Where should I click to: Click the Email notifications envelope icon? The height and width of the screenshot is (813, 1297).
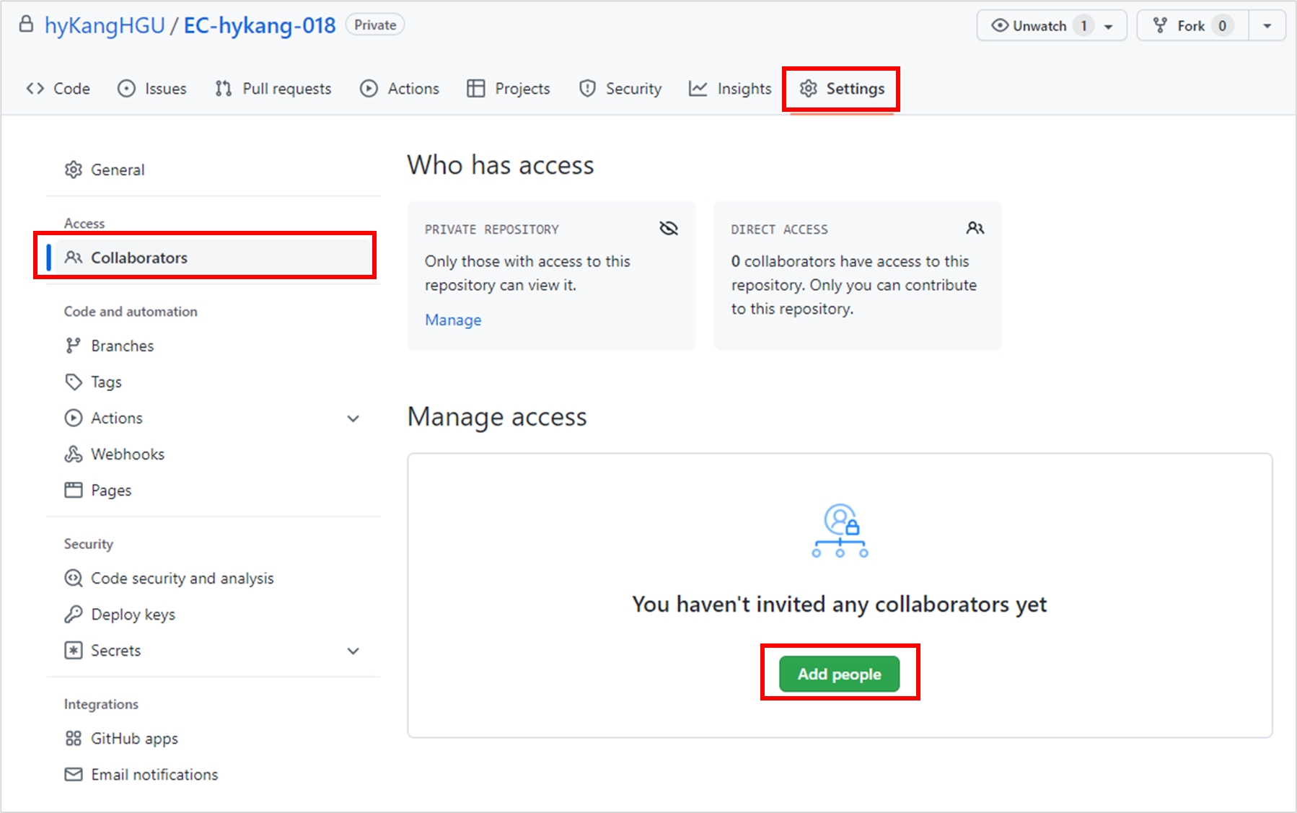(x=73, y=774)
